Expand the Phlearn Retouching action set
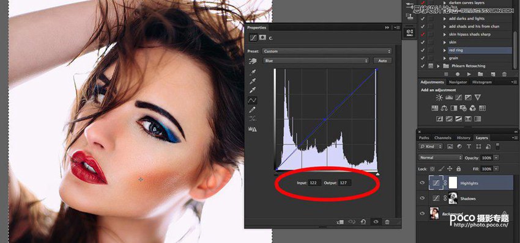 coord(438,66)
